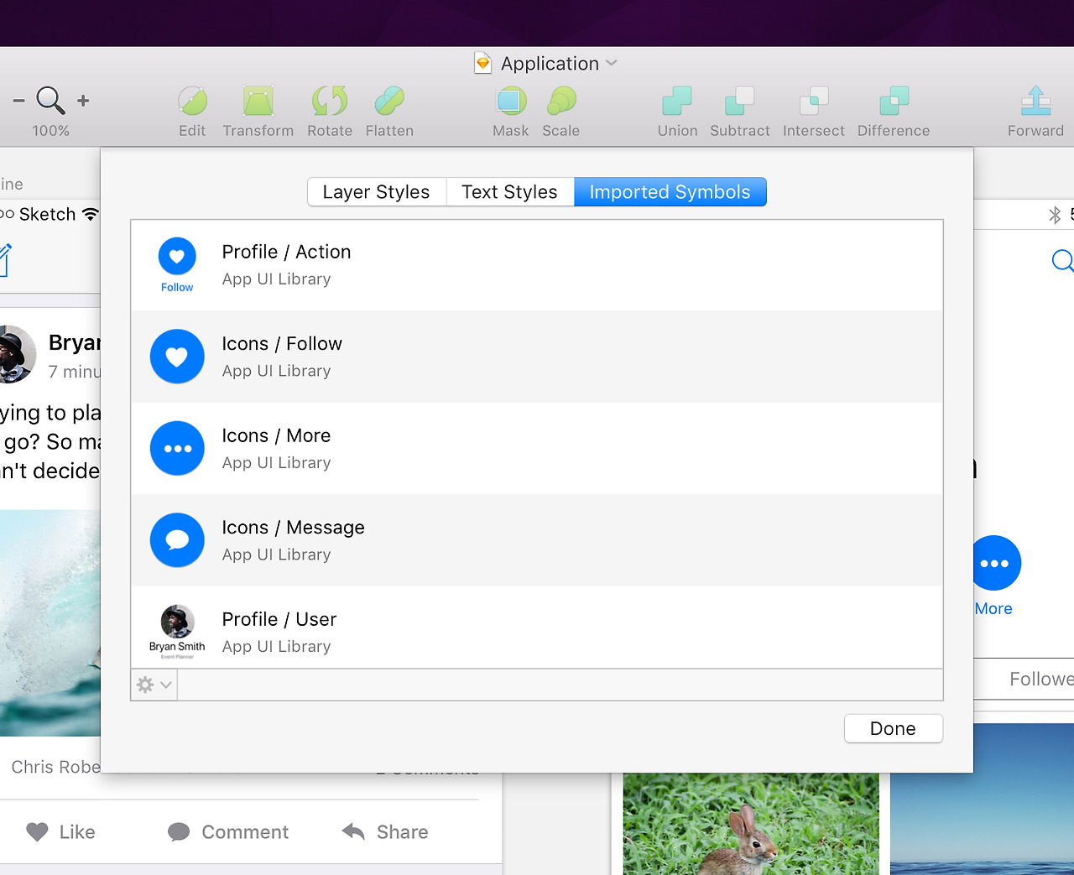Click the Done button
Screen dimensions: 1074x875
click(x=894, y=728)
